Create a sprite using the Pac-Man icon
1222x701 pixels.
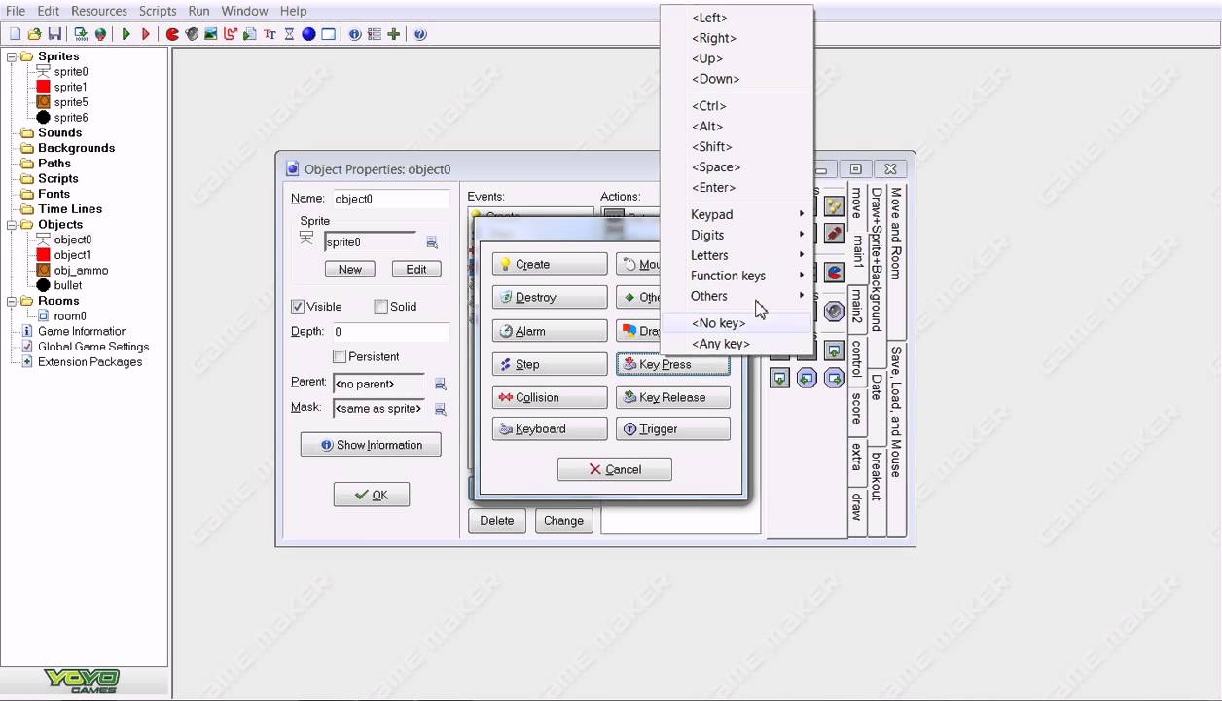(171, 34)
